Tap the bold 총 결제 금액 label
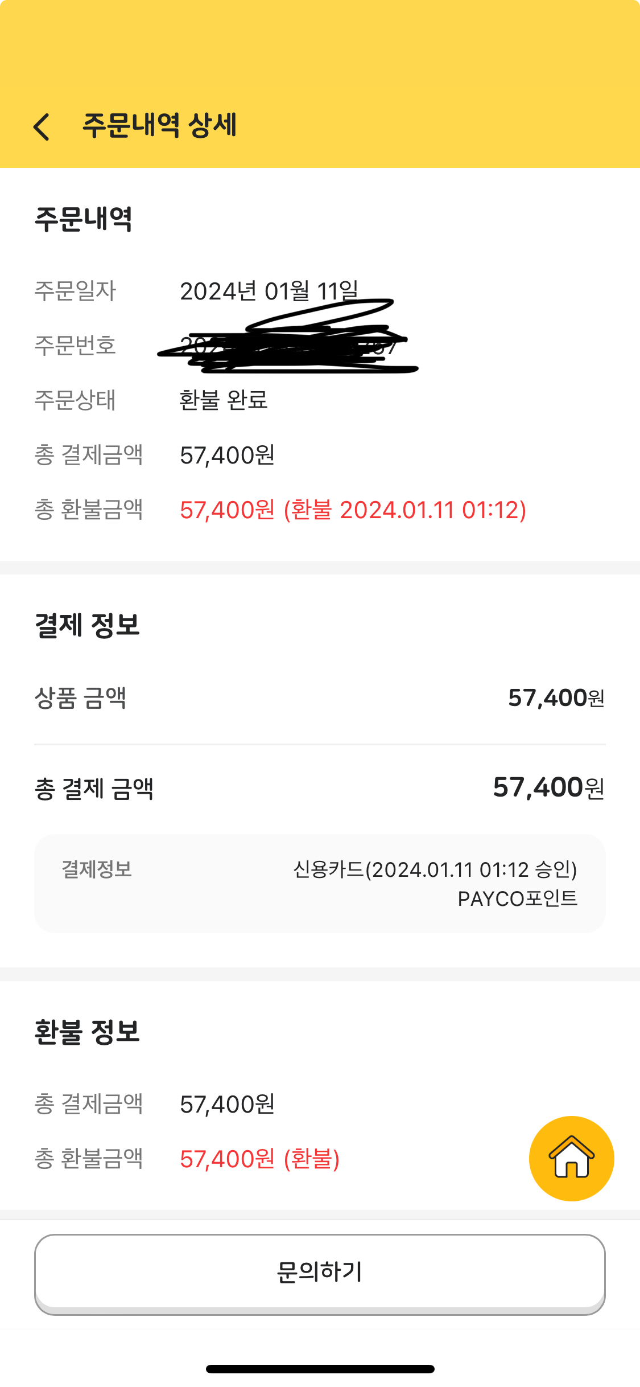The image size is (640, 1387). point(94,789)
